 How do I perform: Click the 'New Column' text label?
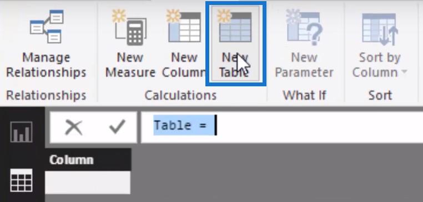pyautogui.click(x=184, y=65)
